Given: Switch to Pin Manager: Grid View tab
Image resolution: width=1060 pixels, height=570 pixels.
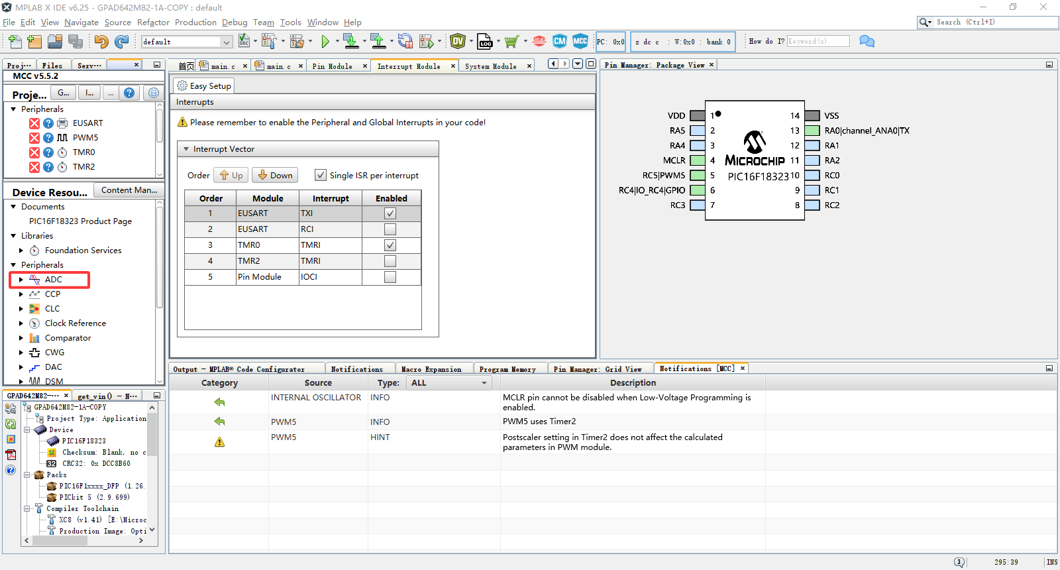Looking at the screenshot, I should 598,369.
